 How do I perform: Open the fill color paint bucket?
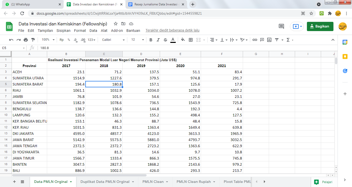pyautogui.click(x=183, y=40)
